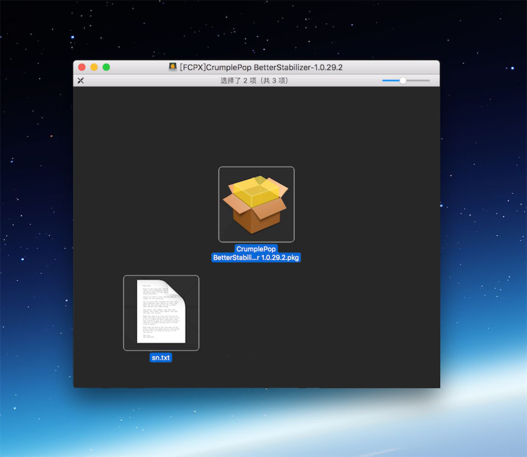Click the tools icon in the status bar
Viewport: 527px width, 457px height.
click(x=81, y=80)
